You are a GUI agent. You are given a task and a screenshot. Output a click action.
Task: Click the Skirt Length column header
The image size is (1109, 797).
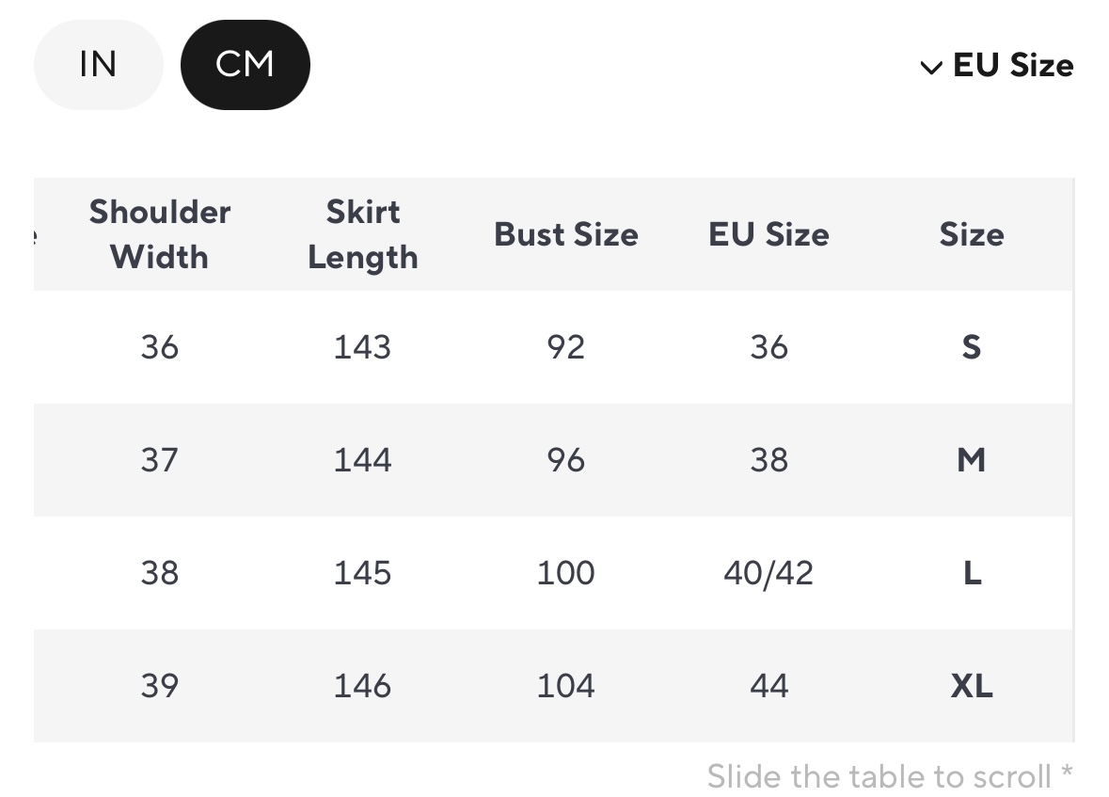[362, 234]
